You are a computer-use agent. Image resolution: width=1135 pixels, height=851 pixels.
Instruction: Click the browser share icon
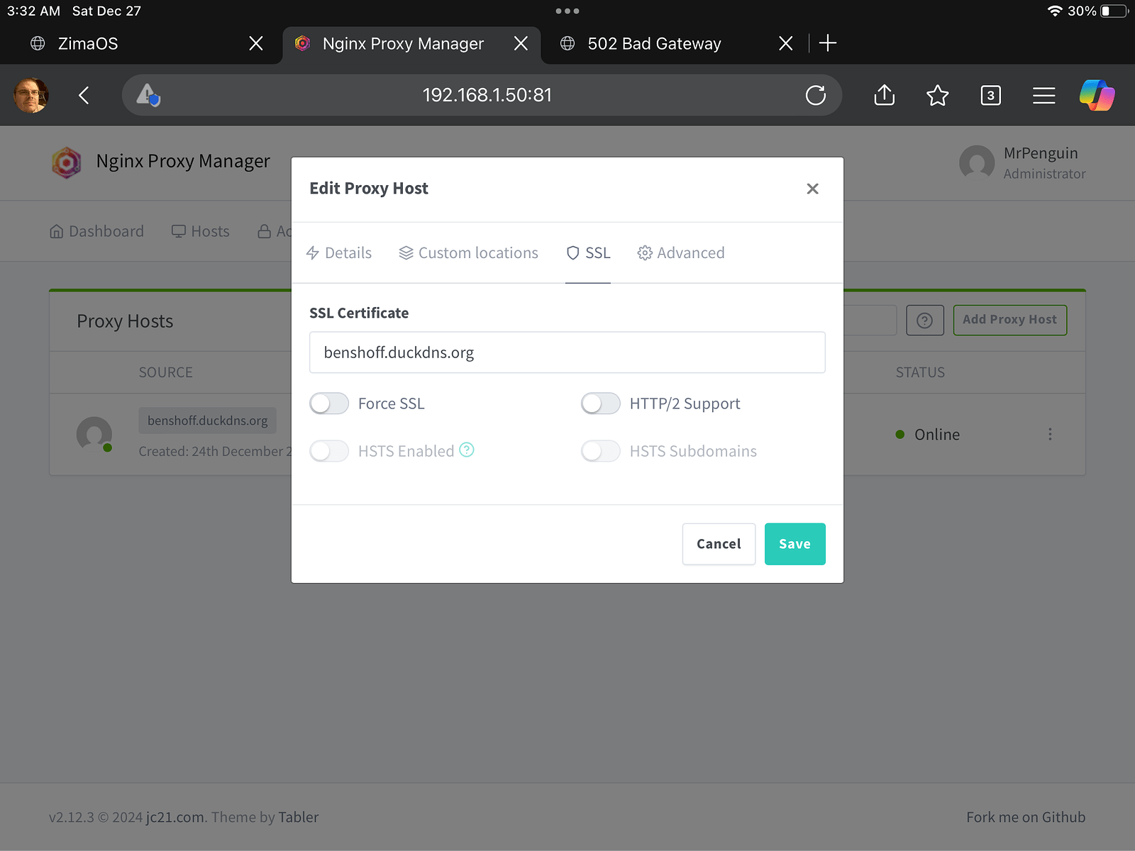pyautogui.click(x=884, y=95)
